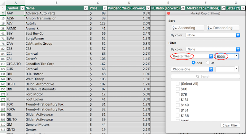Open the Beta (3Y) filter dropdown

tap(243, 8)
